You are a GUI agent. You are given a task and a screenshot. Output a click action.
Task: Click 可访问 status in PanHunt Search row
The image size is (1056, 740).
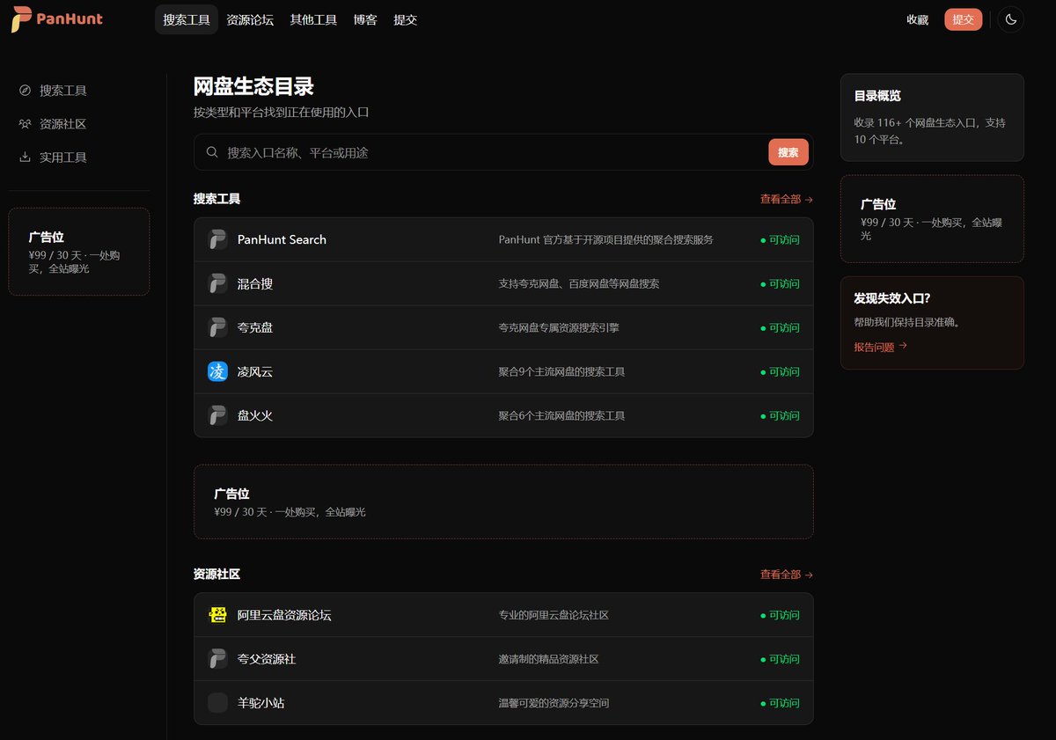[780, 239]
